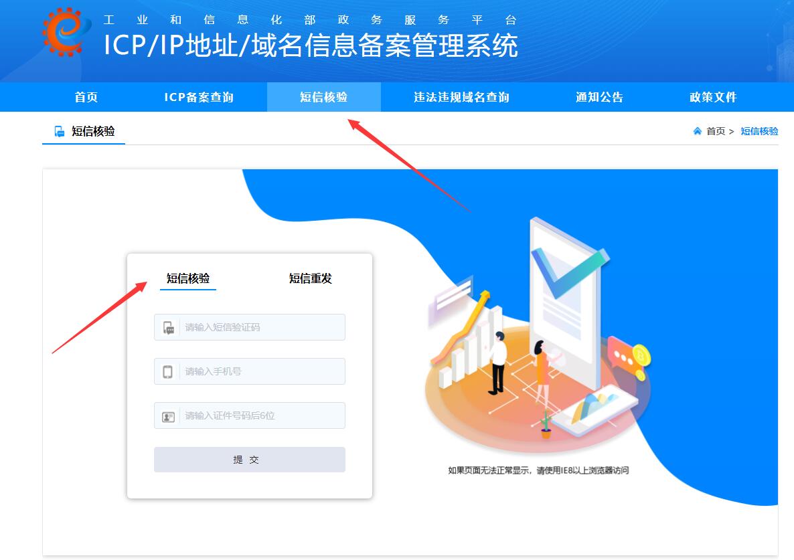Select the 短信核验 navigation item
This screenshot has width=794, height=560.
[323, 97]
